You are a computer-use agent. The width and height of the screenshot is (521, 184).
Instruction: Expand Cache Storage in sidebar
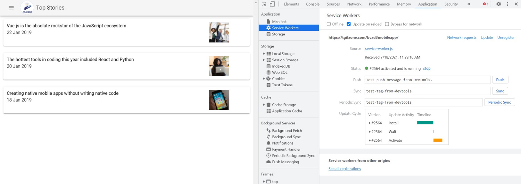(264, 105)
